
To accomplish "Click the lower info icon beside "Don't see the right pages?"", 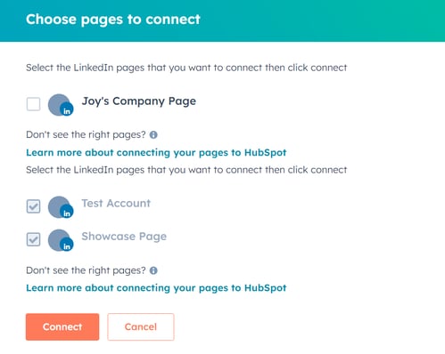I will coord(153,270).
